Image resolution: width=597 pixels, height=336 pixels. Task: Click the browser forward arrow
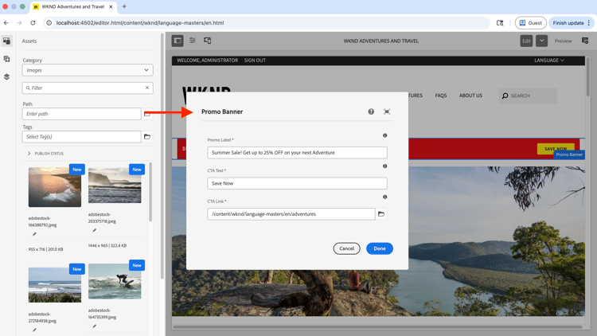point(19,23)
